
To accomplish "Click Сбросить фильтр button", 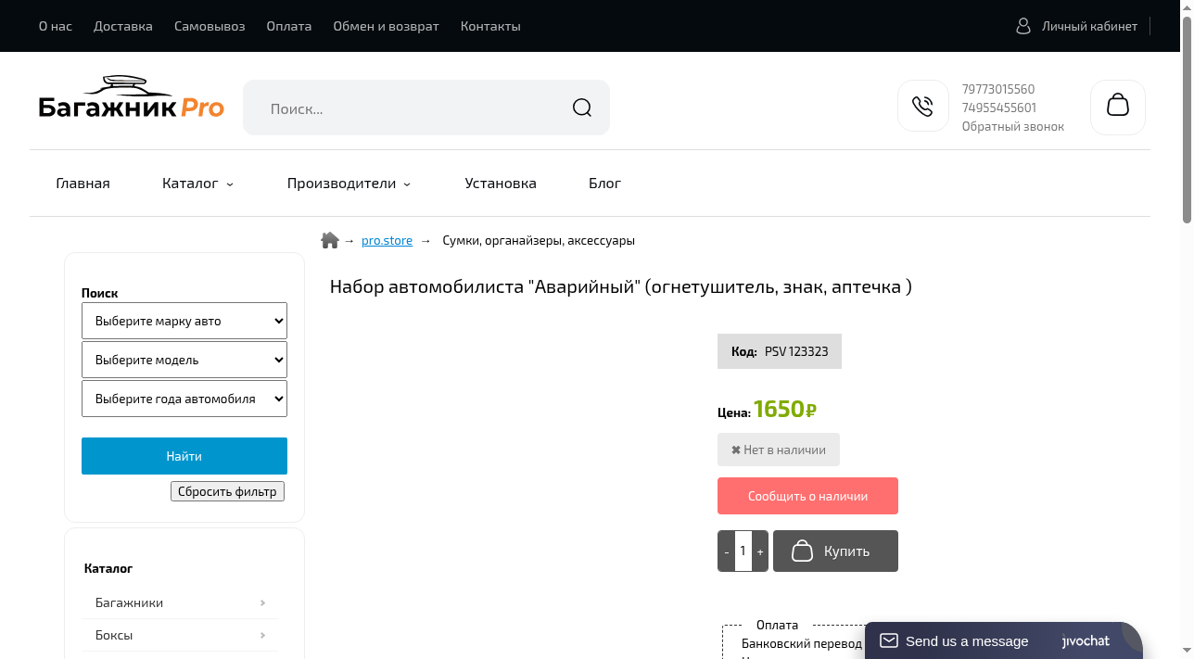I will coord(227,491).
